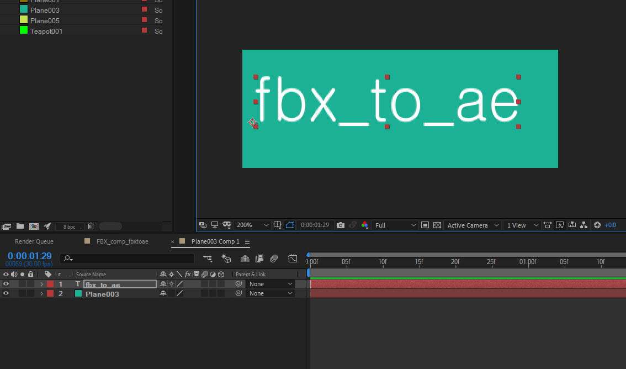The height and width of the screenshot is (369, 626).
Task: Open the graph editor
Action: click(x=293, y=259)
